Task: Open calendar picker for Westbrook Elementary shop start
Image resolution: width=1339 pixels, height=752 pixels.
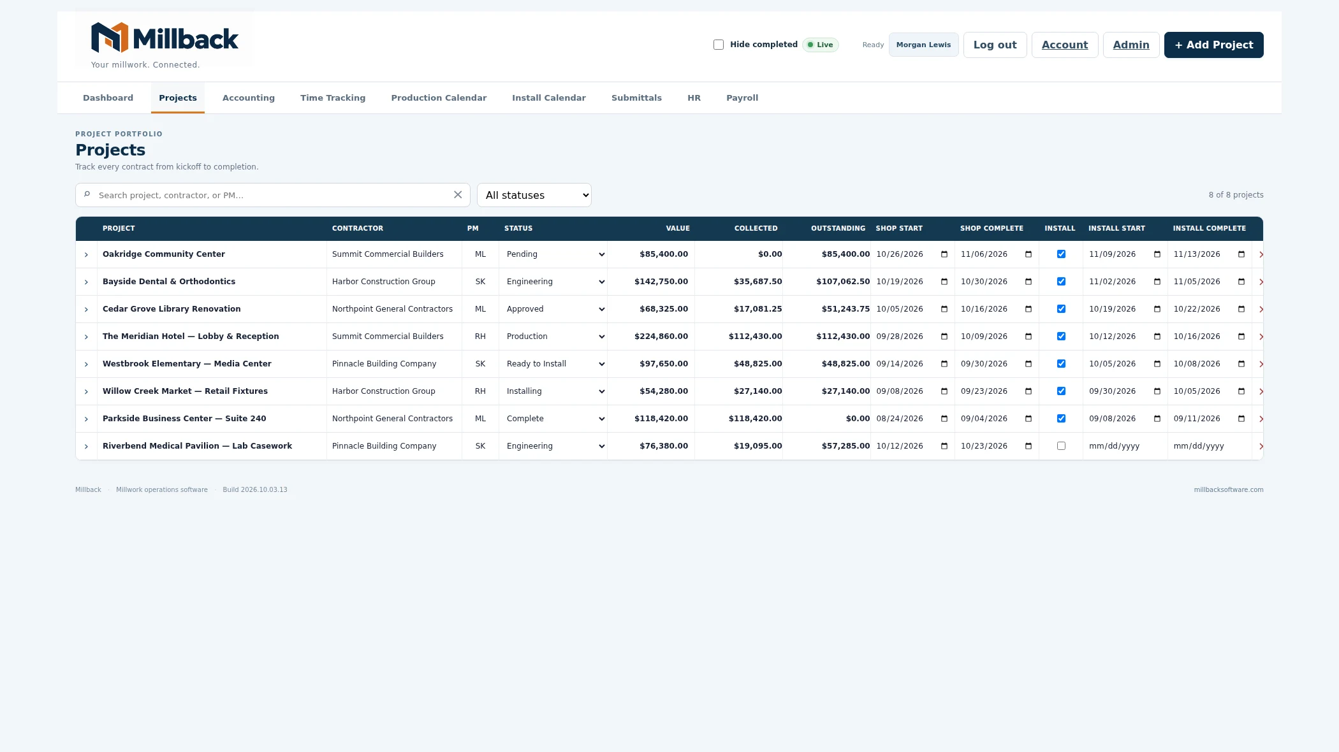Action: [x=944, y=364]
